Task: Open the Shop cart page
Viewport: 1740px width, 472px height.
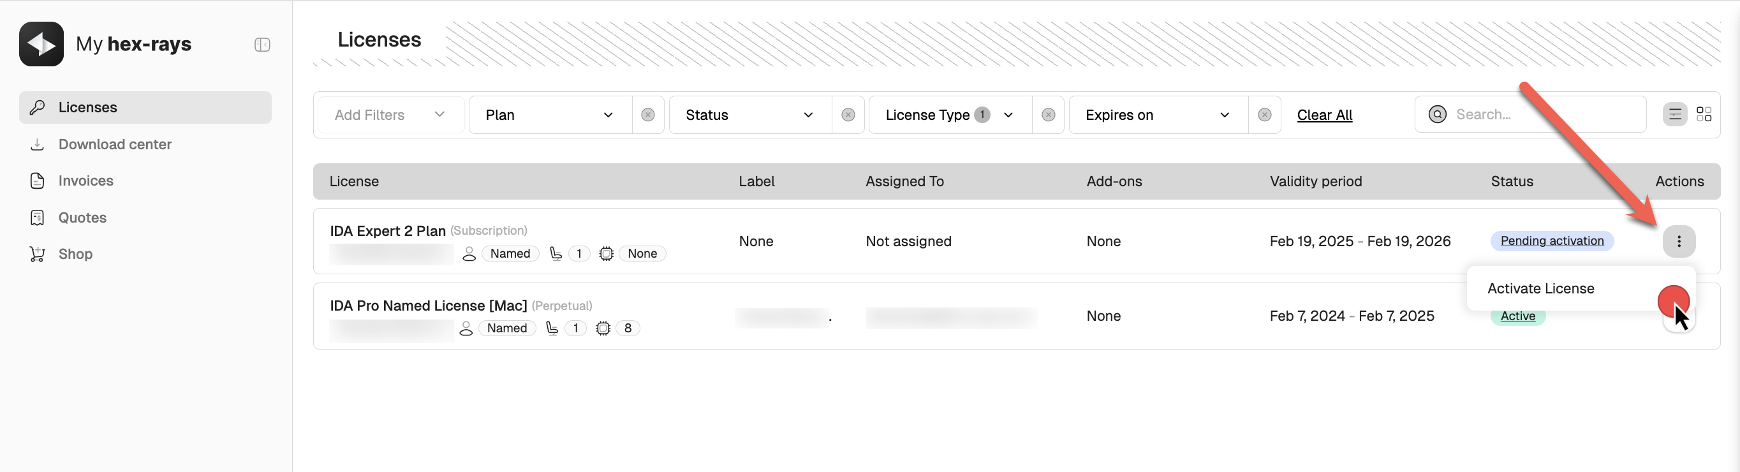Action: point(75,254)
